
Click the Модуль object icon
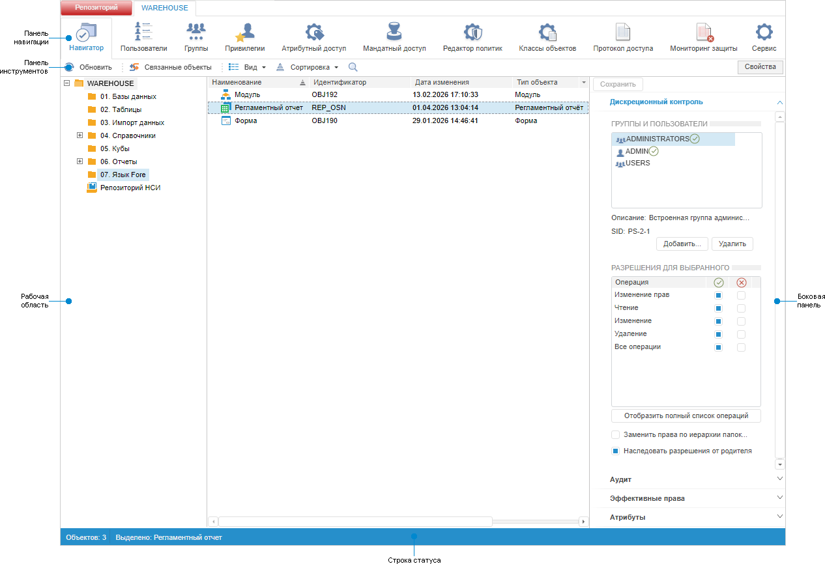[x=226, y=95]
